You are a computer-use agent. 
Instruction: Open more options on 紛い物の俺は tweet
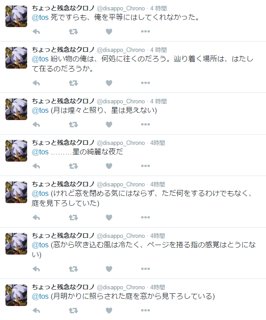(146, 83)
